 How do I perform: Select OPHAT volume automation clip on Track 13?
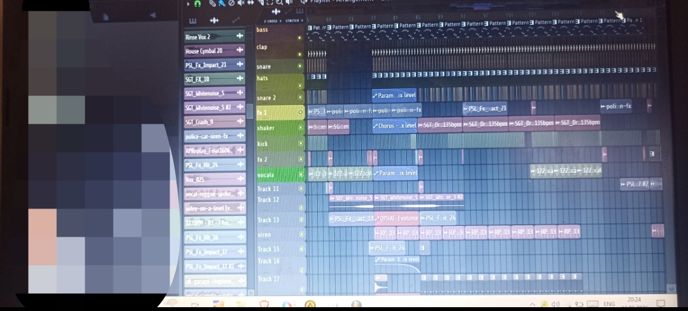[397, 218]
